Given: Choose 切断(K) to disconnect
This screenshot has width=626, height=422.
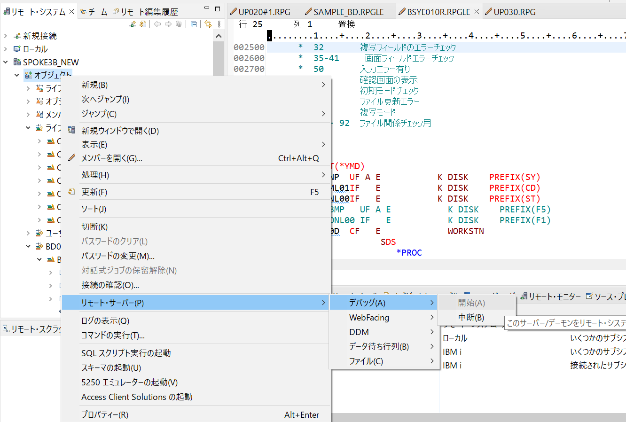Looking at the screenshot, I should (x=196, y=227).
